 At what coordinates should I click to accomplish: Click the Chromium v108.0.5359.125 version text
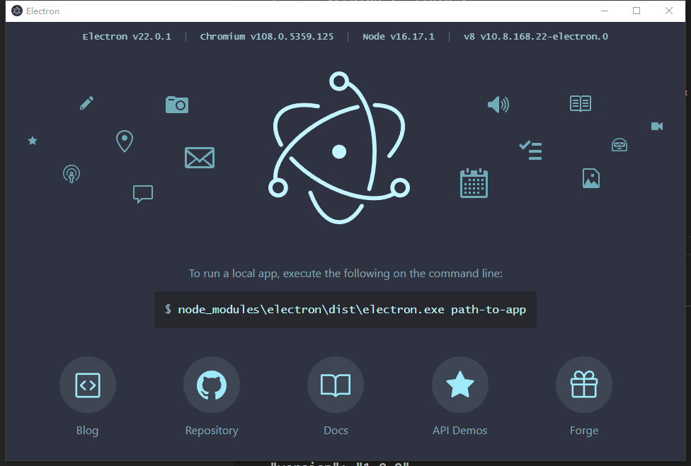click(267, 37)
